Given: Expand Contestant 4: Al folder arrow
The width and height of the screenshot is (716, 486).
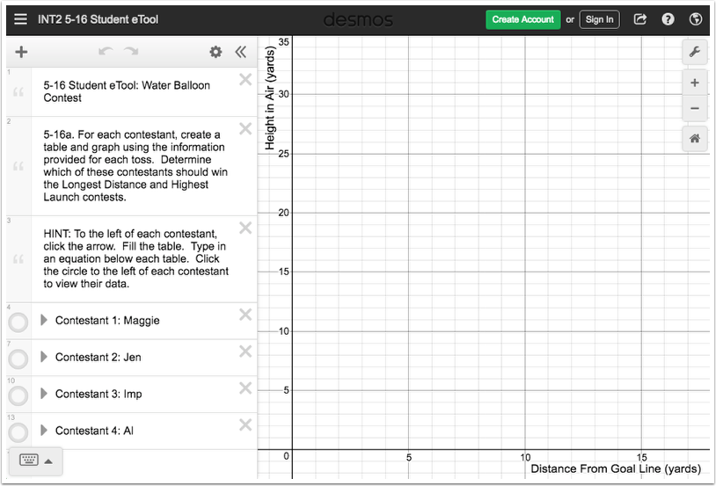Looking at the screenshot, I should [x=44, y=431].
